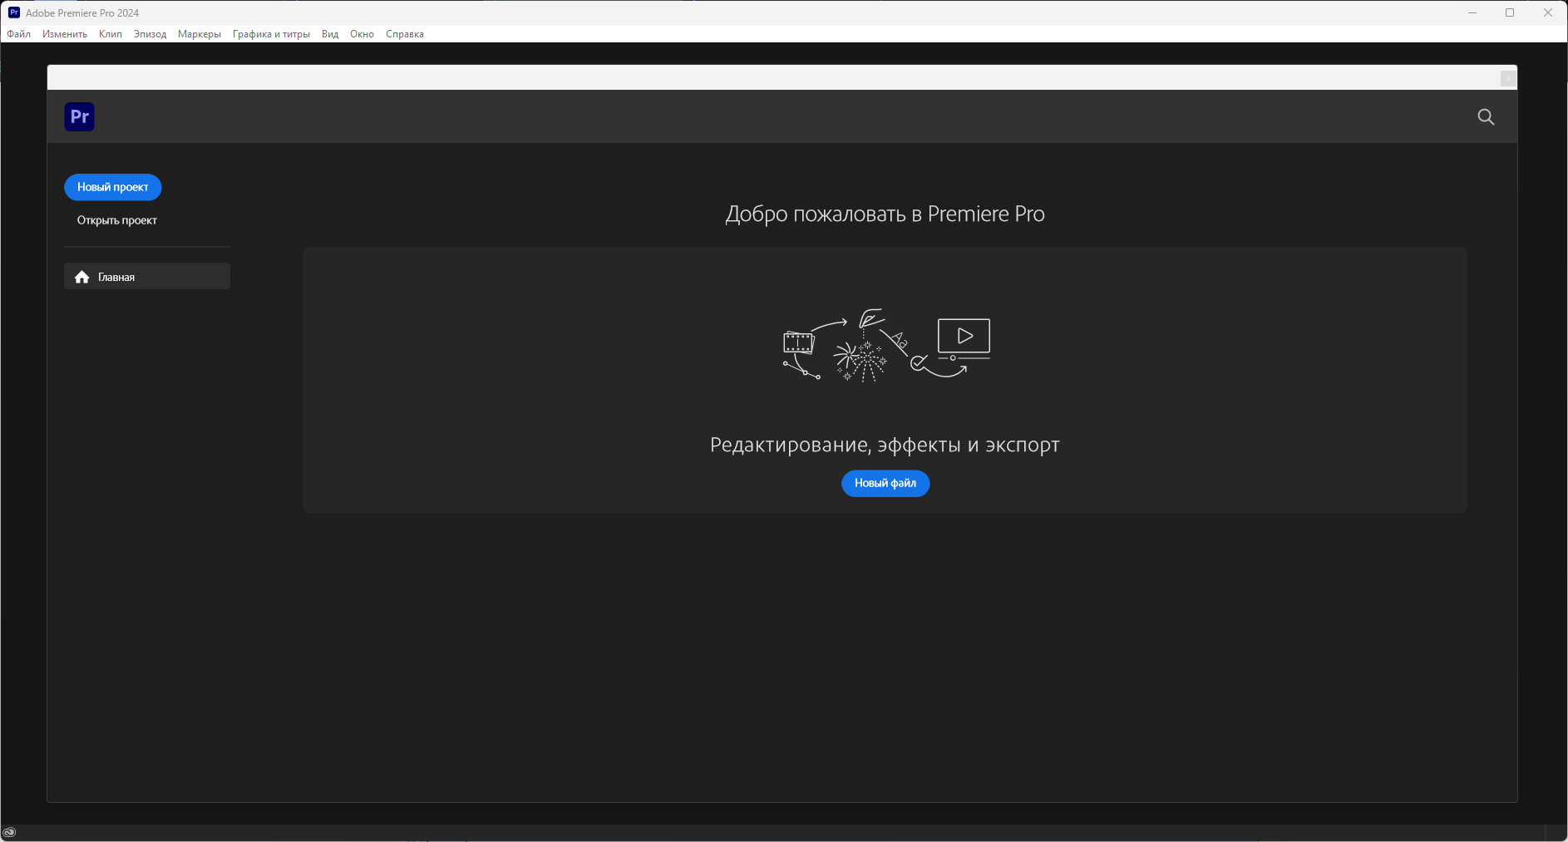Open the Эпизод menu
1568x842 pixels.
click(150, 34)
